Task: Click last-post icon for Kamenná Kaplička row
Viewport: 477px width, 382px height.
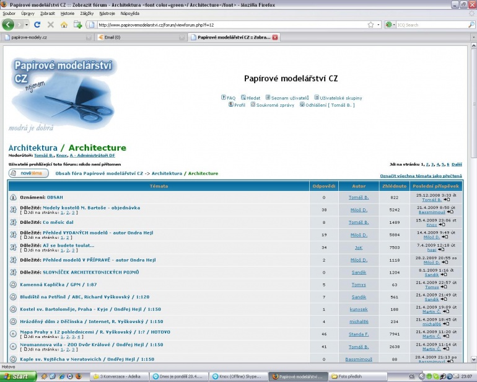Action: pyautogui.click(x=444, y=287)
